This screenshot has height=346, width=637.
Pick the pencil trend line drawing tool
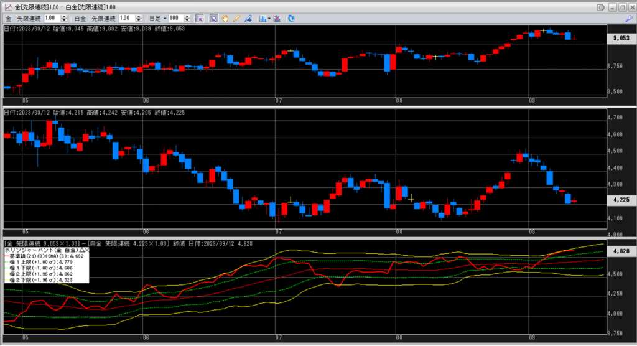pos(236,18)
